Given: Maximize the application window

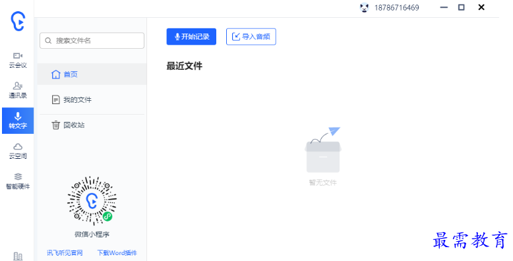Looking at the screenshot, I should click(x=462, y=7).
